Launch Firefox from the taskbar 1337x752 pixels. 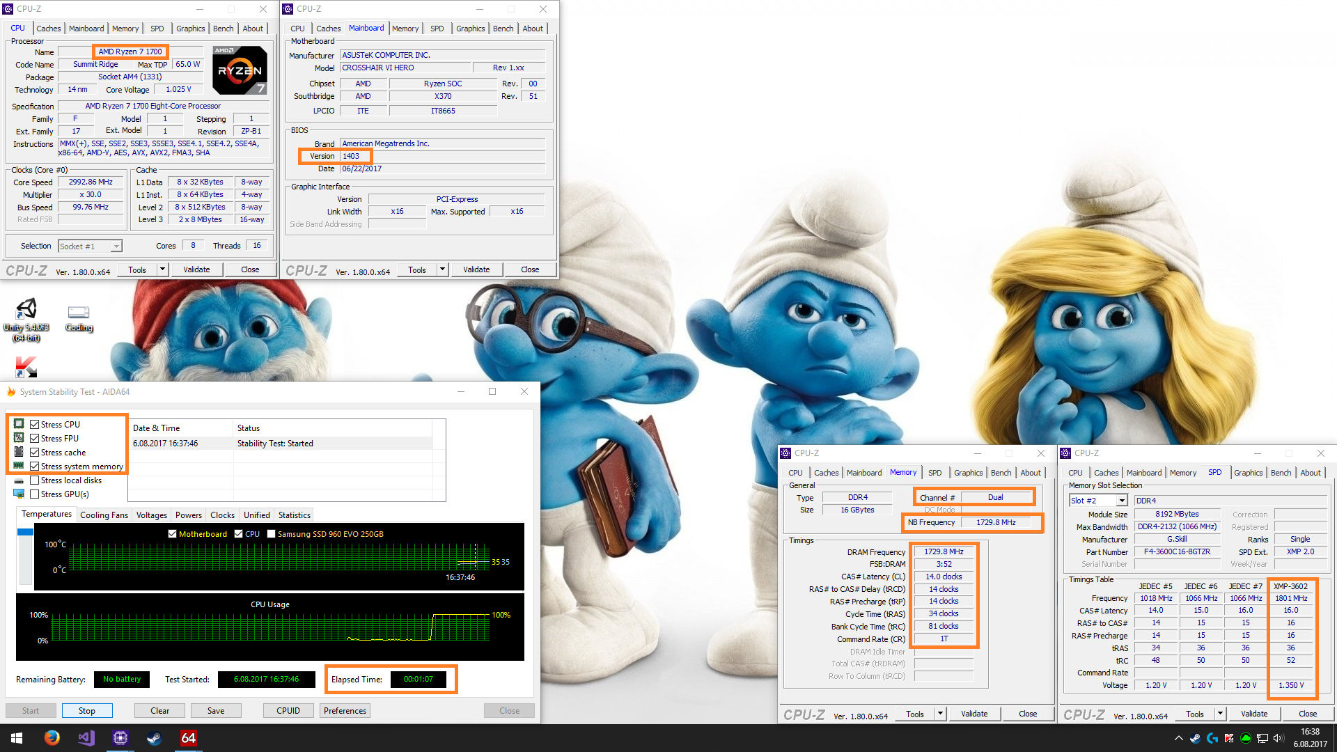click(x=52, y=738)
